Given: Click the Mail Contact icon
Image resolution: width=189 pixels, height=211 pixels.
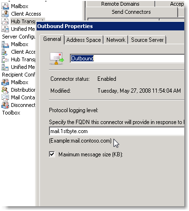Looking at the screenshot, I should [5, 97].
